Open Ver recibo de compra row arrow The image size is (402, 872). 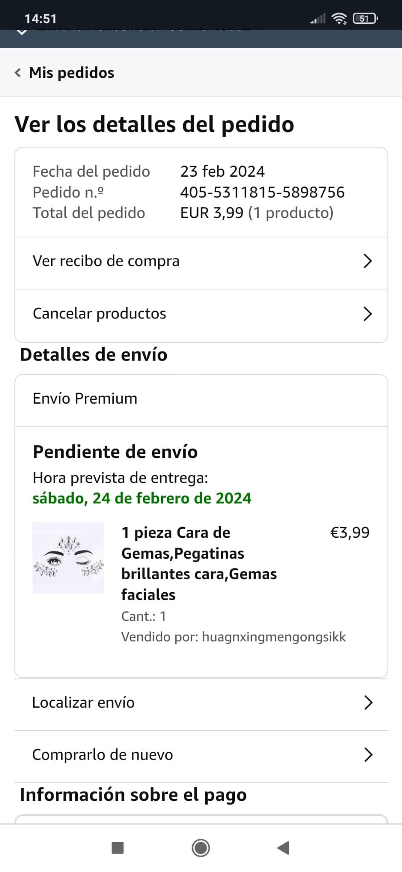368,261
